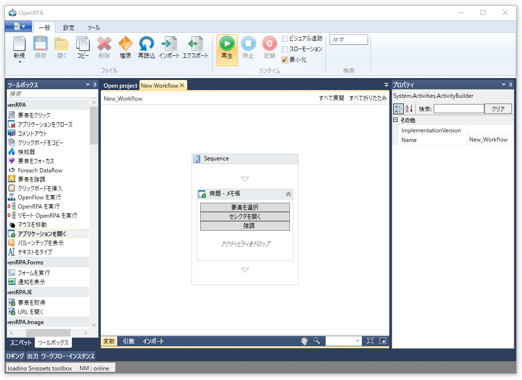Open the Open project document tab
Viewport: 522px width, 380px height.
point(120,85)
